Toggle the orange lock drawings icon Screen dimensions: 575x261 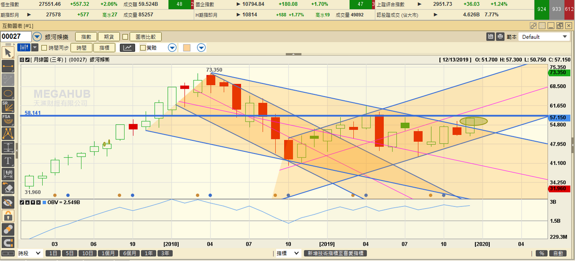[8, 216]
